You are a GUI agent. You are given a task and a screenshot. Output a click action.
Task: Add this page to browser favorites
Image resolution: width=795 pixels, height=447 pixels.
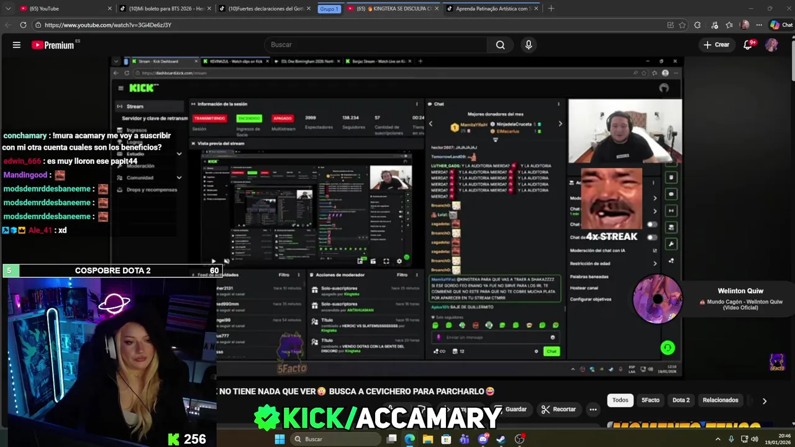click(682, 25)
